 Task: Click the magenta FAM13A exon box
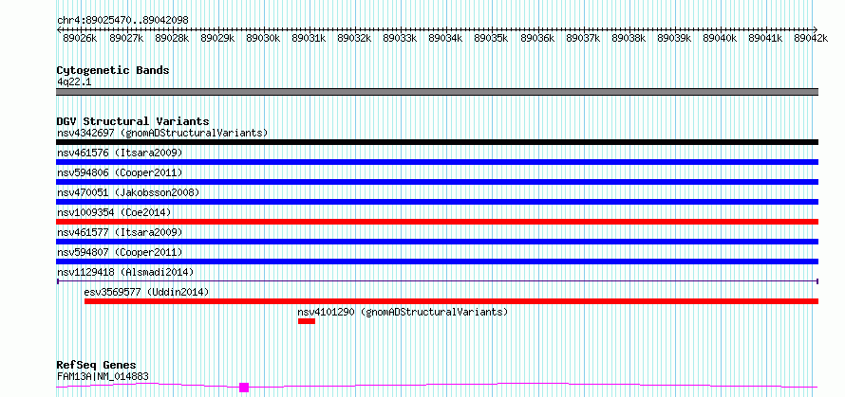[x=244, y=388]
